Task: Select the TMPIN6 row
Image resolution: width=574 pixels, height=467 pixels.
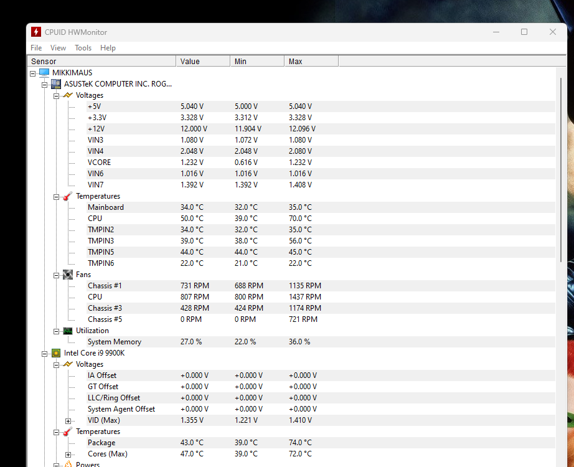Action: [x=321, y=263]
